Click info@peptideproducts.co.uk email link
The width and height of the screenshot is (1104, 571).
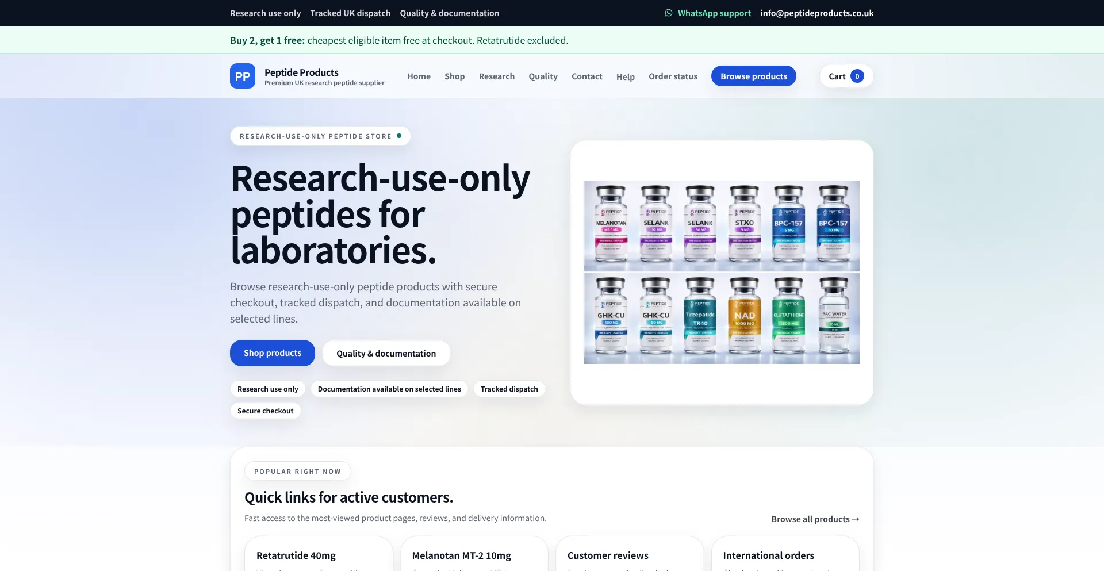point(816,13)
